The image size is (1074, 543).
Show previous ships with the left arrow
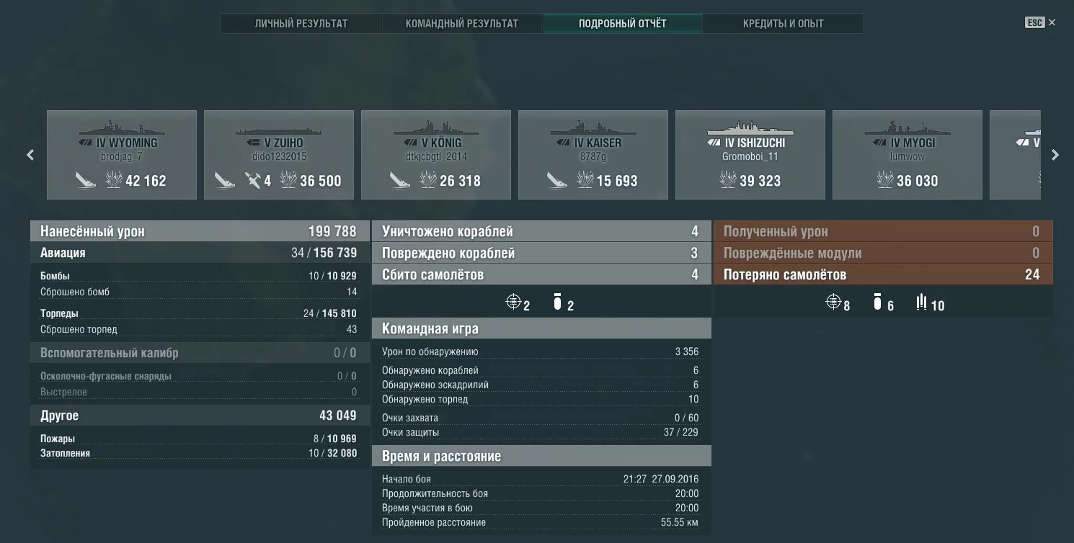30,155
